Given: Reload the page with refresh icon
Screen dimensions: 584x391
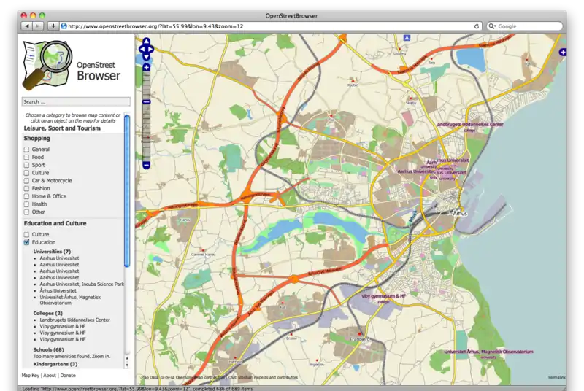Looking at the screenshot, I should (477, 26).
